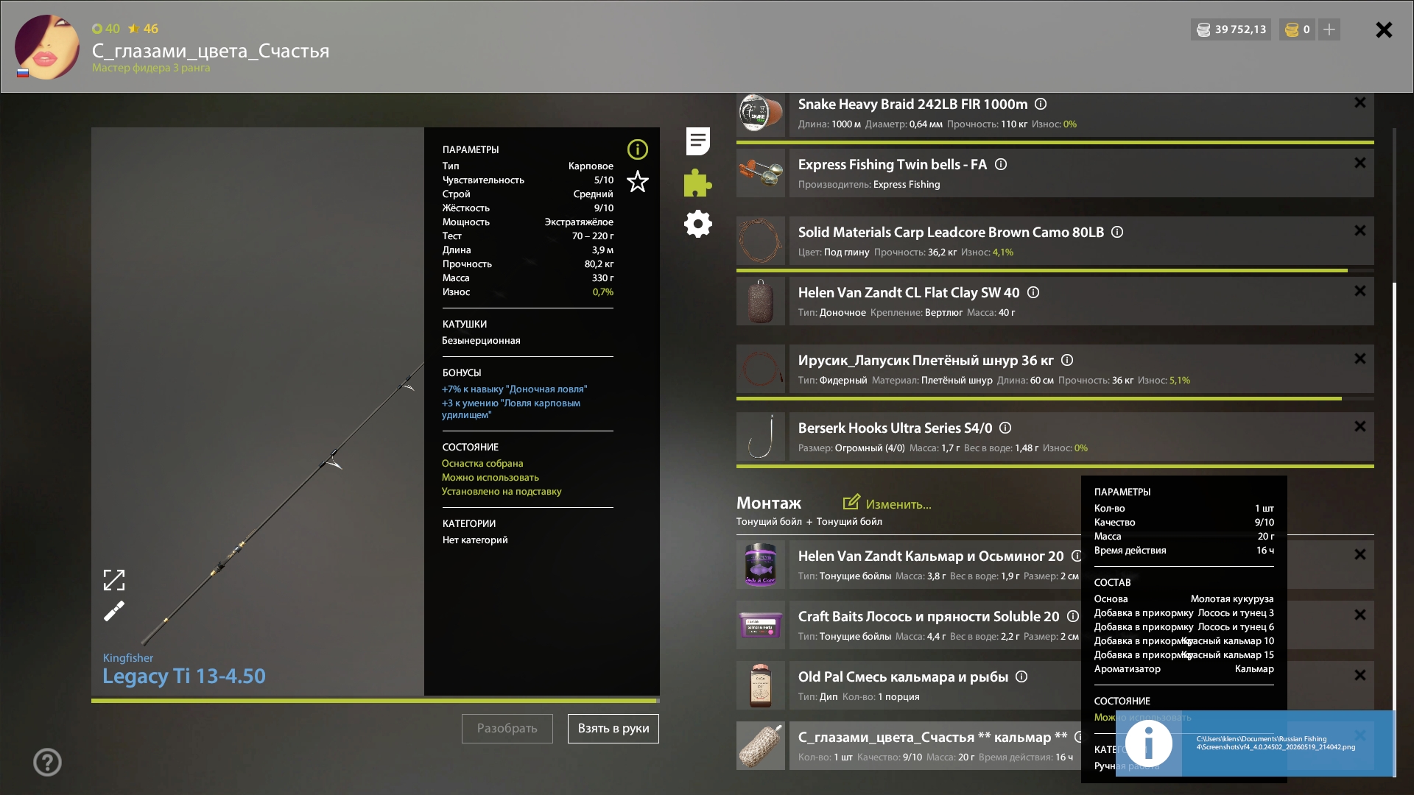Image resolution: width=1414 pixels, height=795 pixels.
Task: Remove Snake Heavy Braid line from setup
Action: point(1360,102)
